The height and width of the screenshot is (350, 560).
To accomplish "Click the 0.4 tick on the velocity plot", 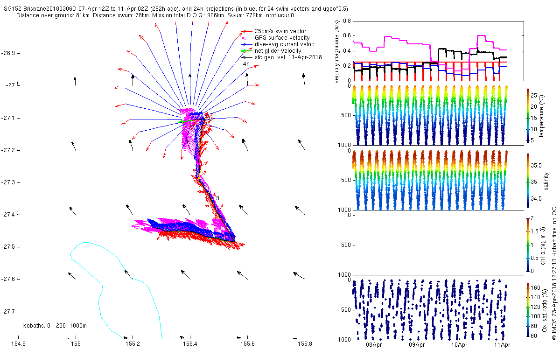I will coord(346,51).
